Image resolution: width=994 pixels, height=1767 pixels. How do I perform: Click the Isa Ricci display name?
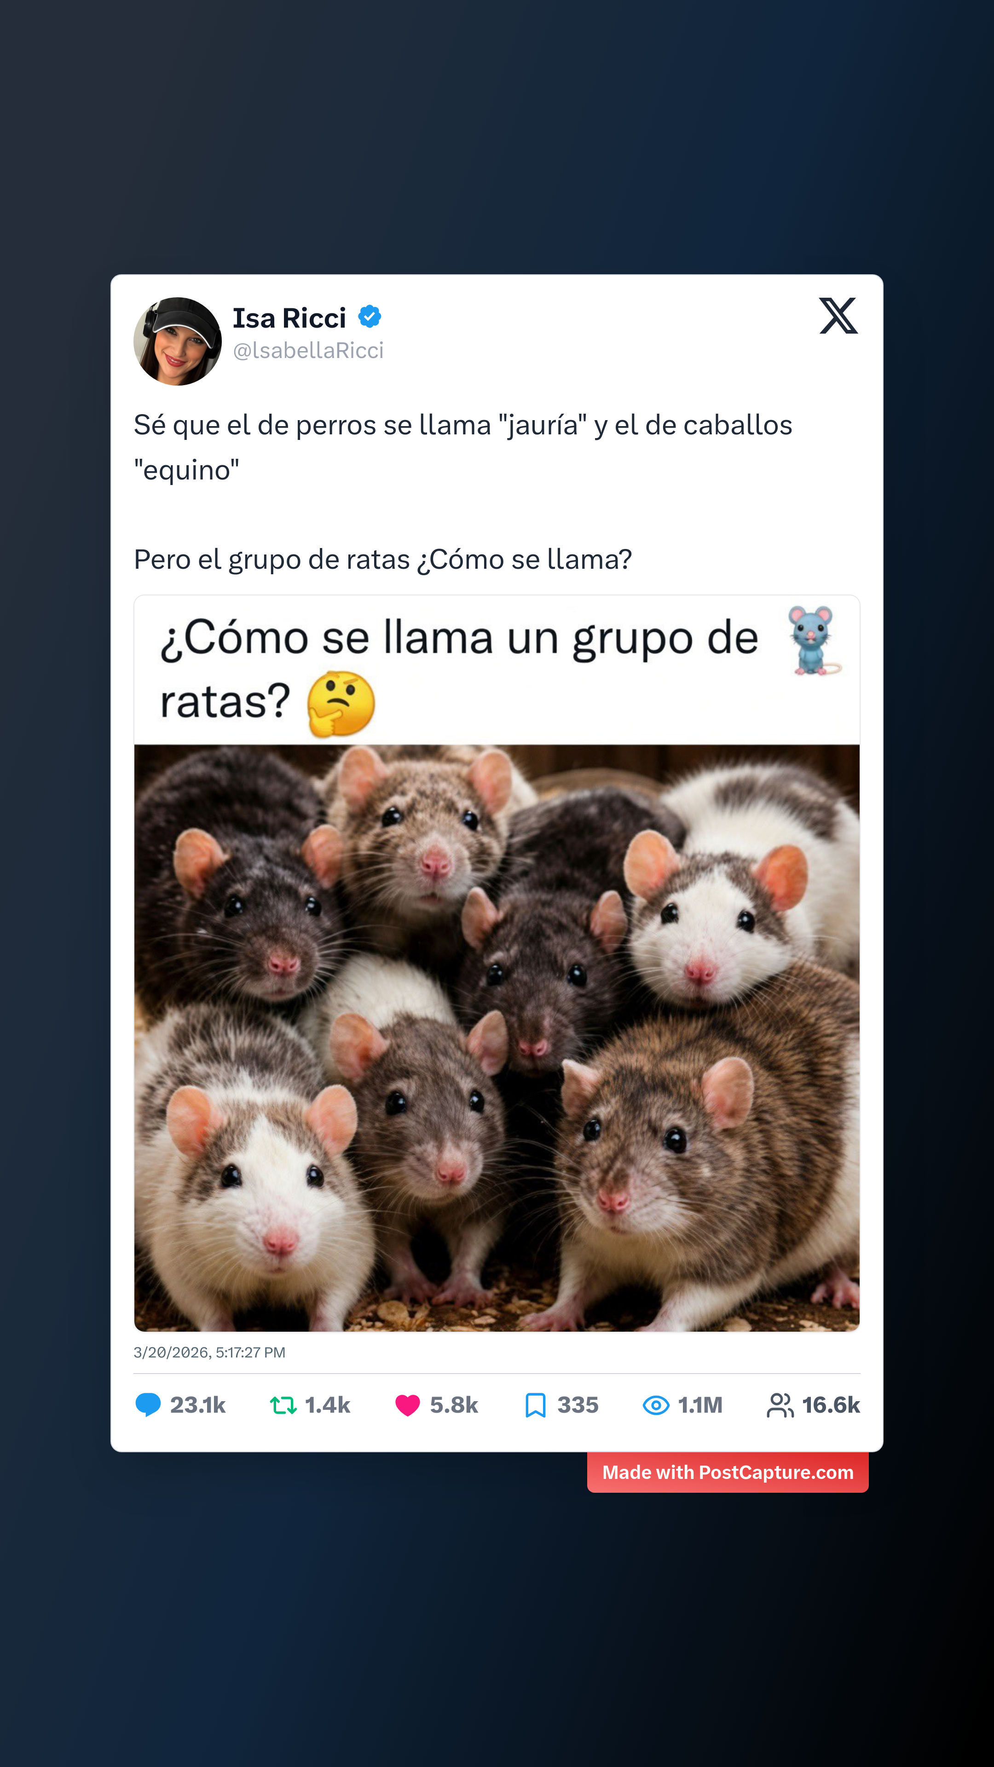(x=289, y=318)
